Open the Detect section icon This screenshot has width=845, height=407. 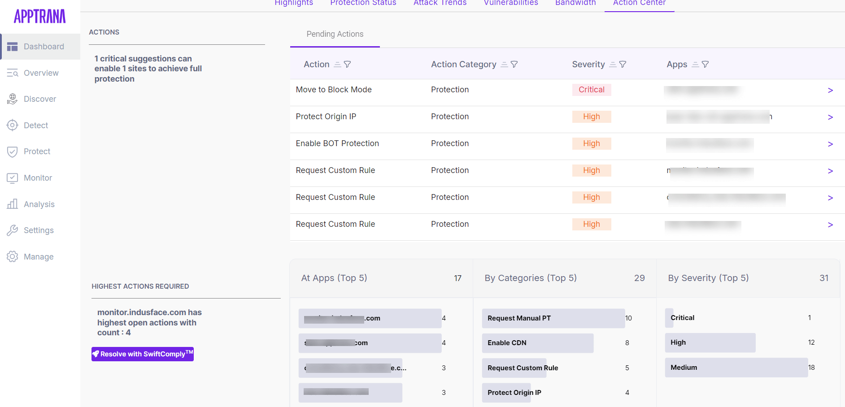(x=12, y=125)
